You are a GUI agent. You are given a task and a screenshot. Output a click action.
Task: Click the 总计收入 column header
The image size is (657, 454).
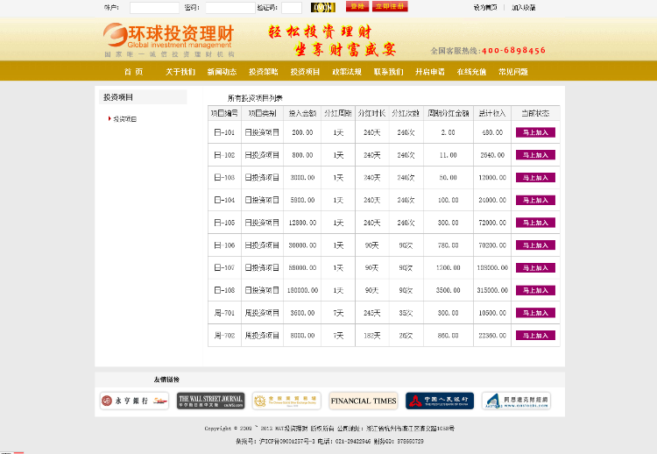(x=492, y=113)
